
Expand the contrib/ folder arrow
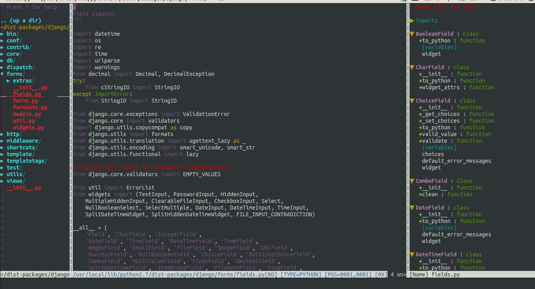[x=2, y=47]
